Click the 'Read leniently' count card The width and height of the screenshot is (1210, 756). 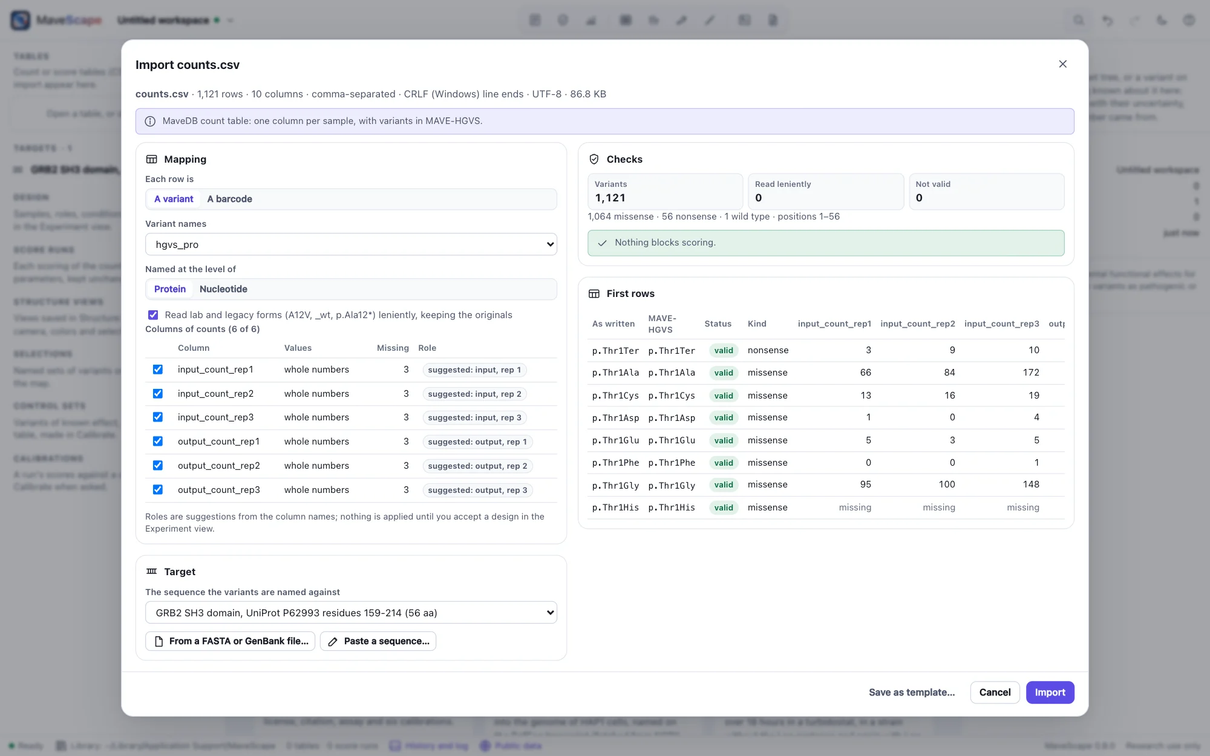[x=826, y=192]
